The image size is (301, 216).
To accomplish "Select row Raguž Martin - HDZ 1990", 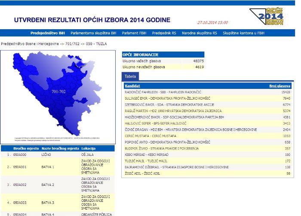I will (208, 111).
